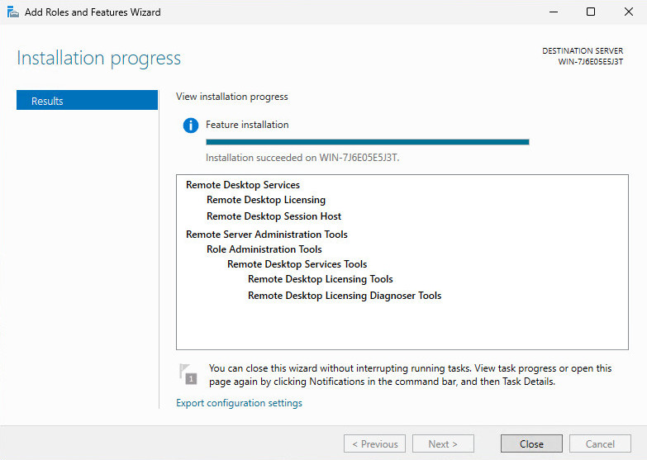Close the wizard with title bar X
This screenshot has height=460, width=647.
pos(629,12)
